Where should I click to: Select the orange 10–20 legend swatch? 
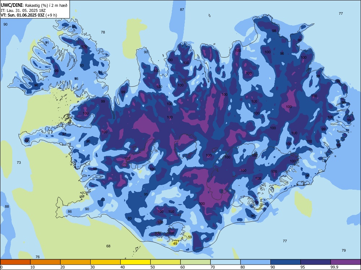click(45, 262)
